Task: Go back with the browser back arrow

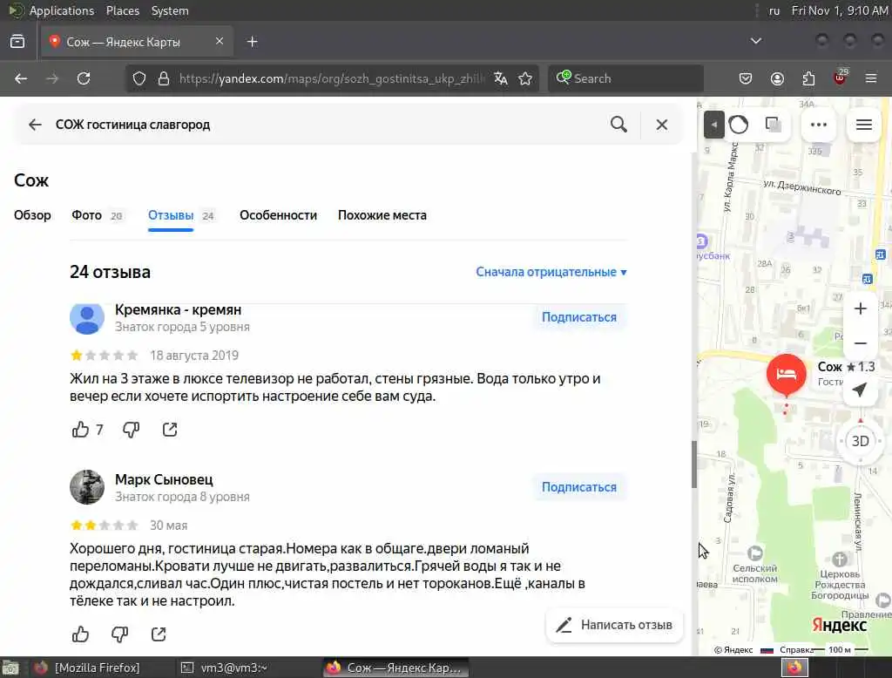Action: 21,78
